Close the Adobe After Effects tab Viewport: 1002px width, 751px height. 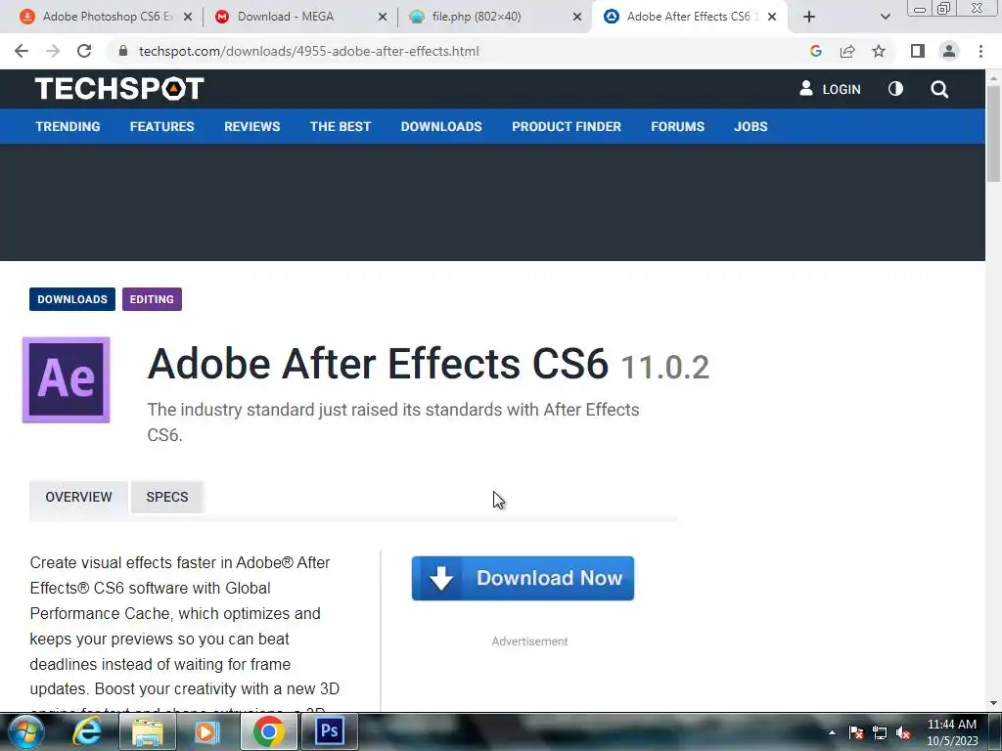[x=772, y=17]
